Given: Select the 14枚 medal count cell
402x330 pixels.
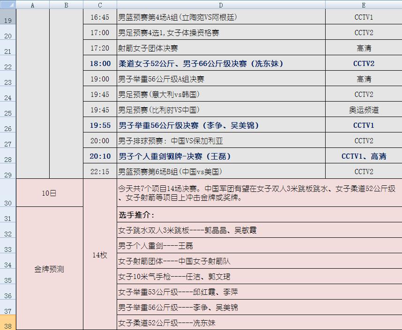Looking at the screenshot, I should coord(100,255).
